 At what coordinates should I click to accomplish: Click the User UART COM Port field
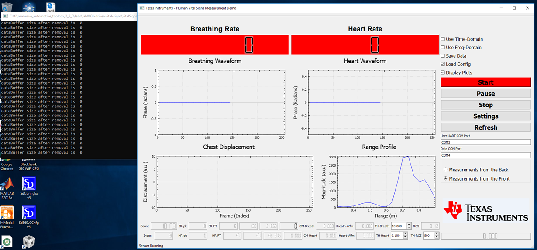(x=485, y=142)
